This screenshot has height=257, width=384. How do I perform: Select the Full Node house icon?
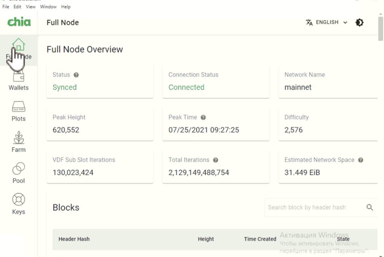pyautogui.click(x=19, y=45)
